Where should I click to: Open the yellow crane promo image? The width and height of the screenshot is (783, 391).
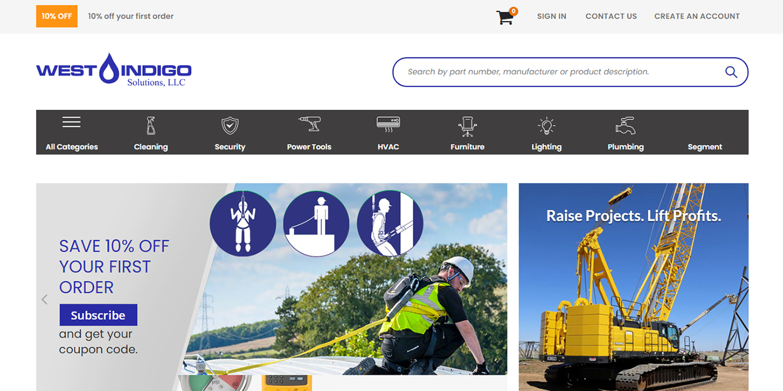633,287
